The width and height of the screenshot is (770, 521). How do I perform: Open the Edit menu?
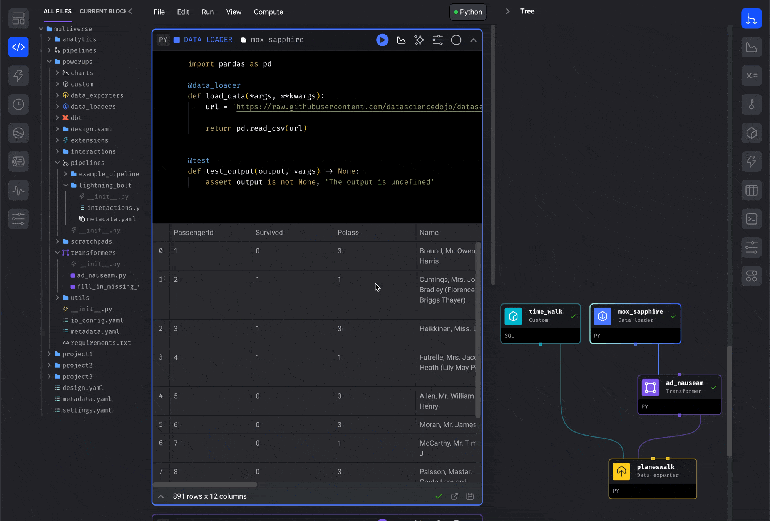click(183, 12)
